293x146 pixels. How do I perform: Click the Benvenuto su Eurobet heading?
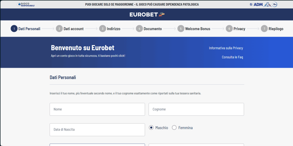tap(83, 48)
